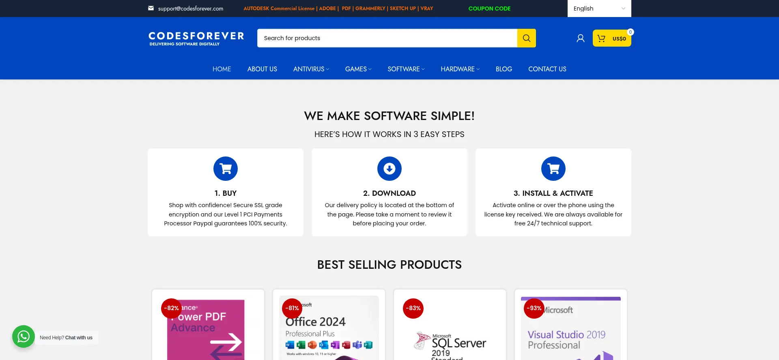The image size is (779, 360).
Task: Open the English language dropdown
Action: point(599,9)
